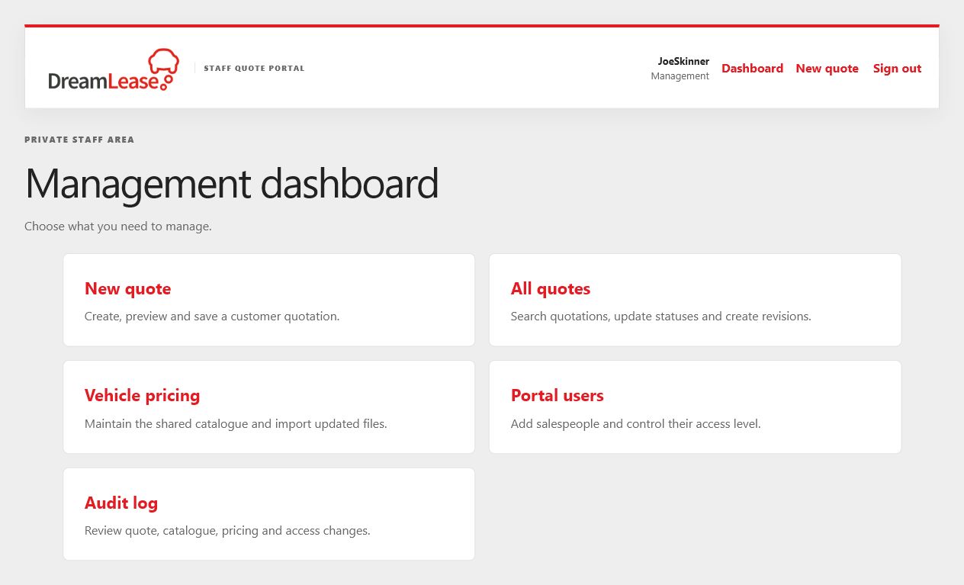Open the New quote card heading

pyautogui.click(x=127, y=289)
